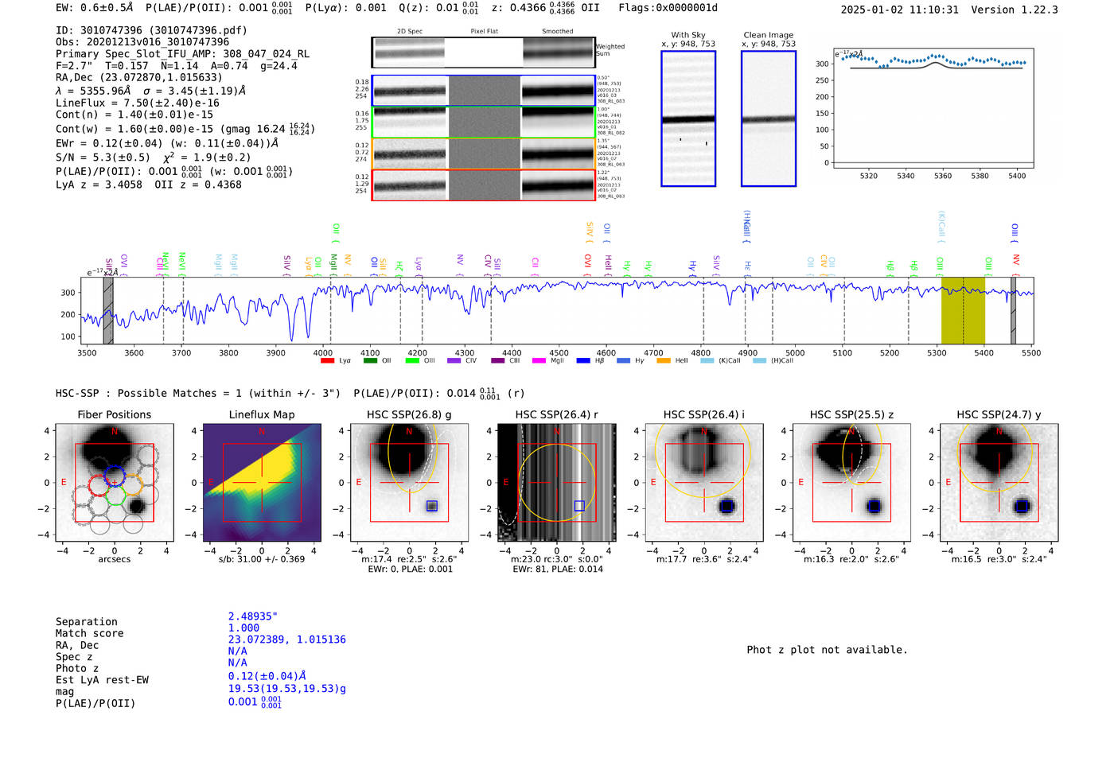Click the catalog RA, Dec value 23.072389, 1.015136

tap(287, 639)
